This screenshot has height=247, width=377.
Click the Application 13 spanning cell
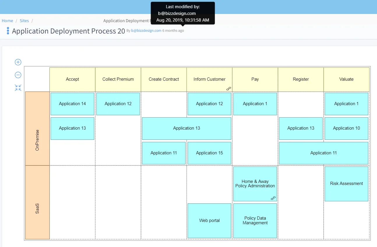[x=186, y=128]
